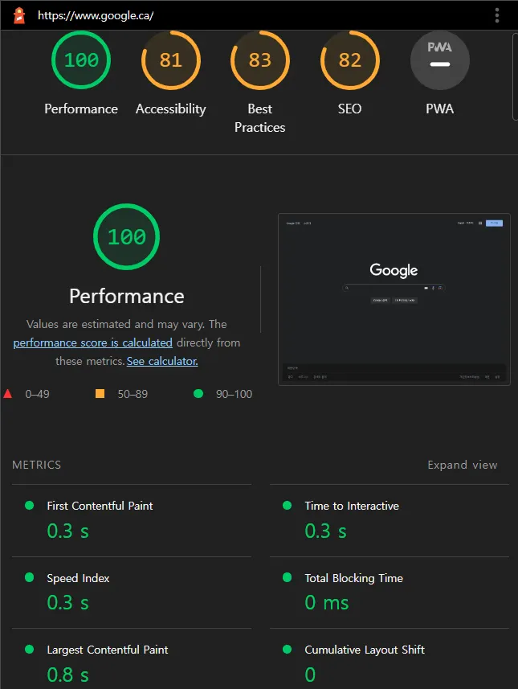Click the Google page screenshot thumbnail

point(394,299)
